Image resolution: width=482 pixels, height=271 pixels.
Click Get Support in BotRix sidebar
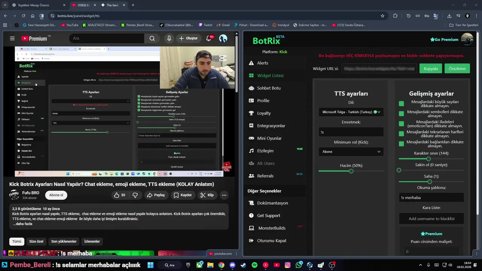pyautogui.click(x=268, y=215)
